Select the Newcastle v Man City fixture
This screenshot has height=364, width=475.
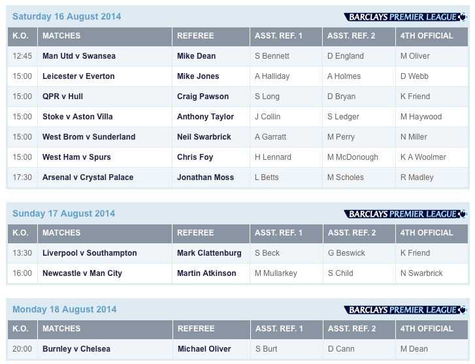coord(82,273)
